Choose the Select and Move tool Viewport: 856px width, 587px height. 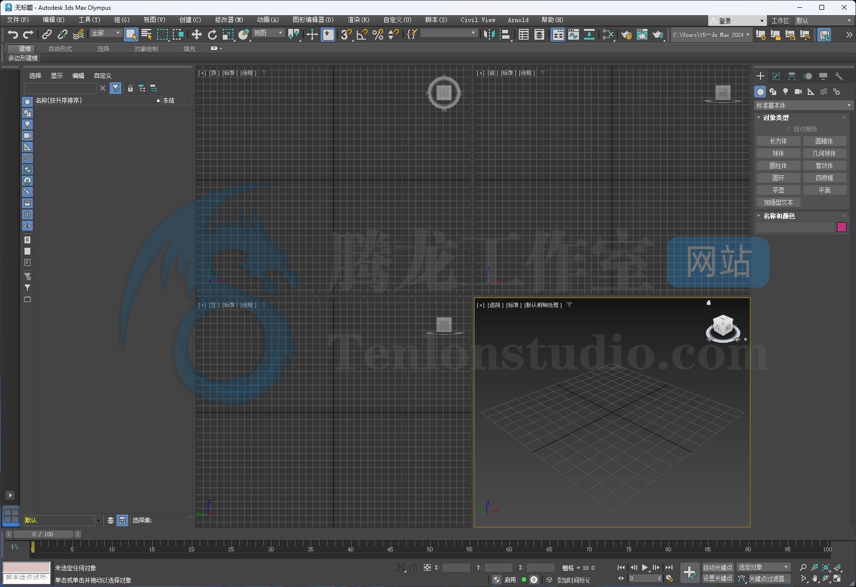196,34
